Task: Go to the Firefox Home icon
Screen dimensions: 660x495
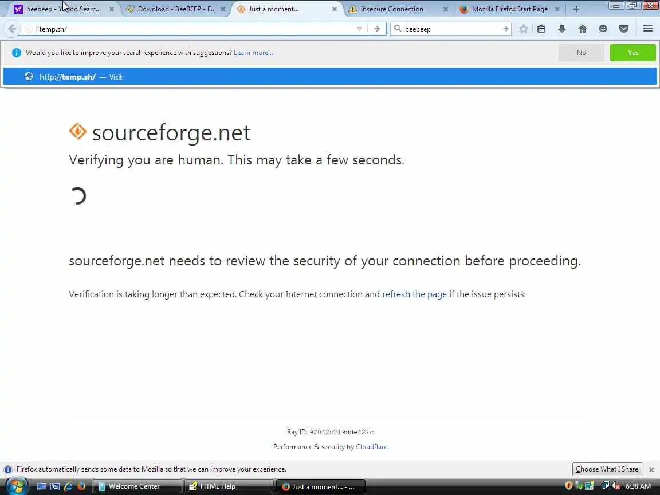Action: 582,29
